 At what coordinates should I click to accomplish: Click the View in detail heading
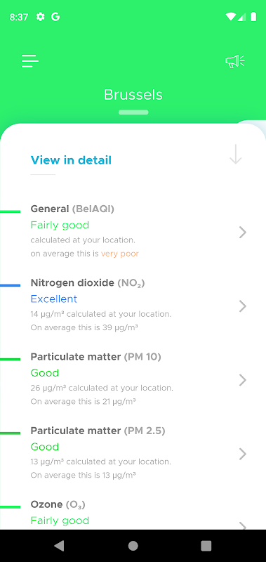point(71,160)
